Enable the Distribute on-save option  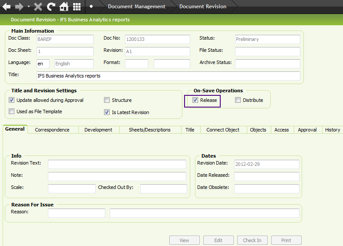tap(238, 100)
